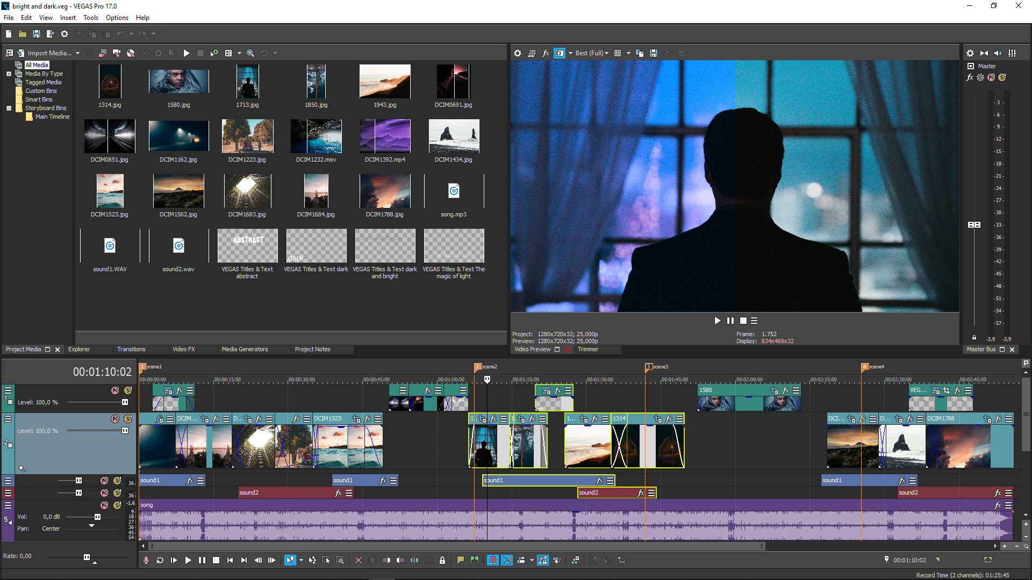
Task: Select the loop playback icon
Action: point(160,560)
